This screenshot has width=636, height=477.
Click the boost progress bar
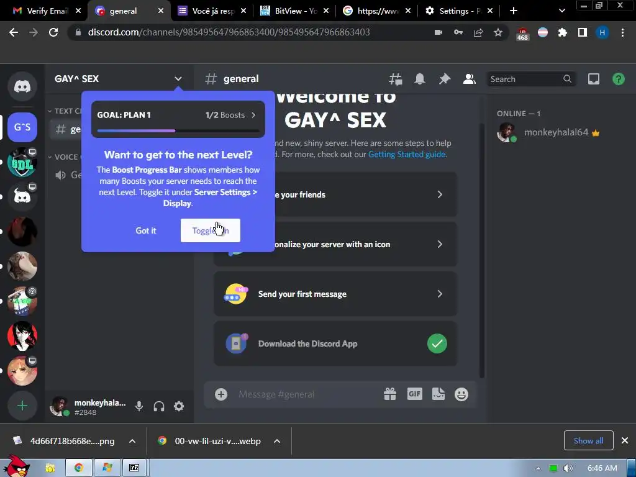coord(178,130)
